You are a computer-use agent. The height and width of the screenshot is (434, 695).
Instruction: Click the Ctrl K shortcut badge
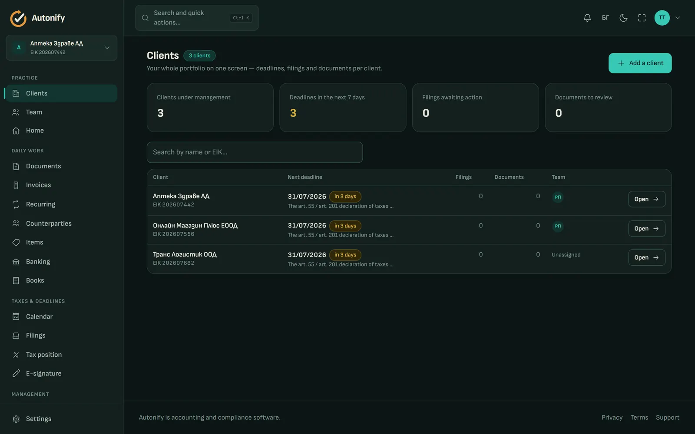(241, 18)
